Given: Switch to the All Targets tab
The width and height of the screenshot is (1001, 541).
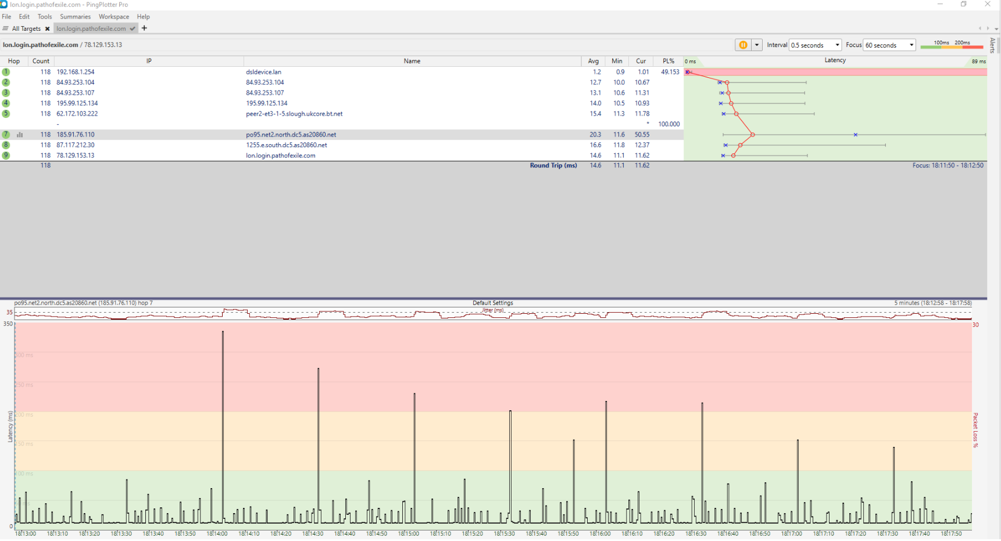Looking at the screenshot, I should click(26, 28).
